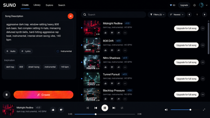This screenshot has height=118, width=210.
Task: Upgrade for full song on Tunnel Pursuit
Action: coord(186,79)
